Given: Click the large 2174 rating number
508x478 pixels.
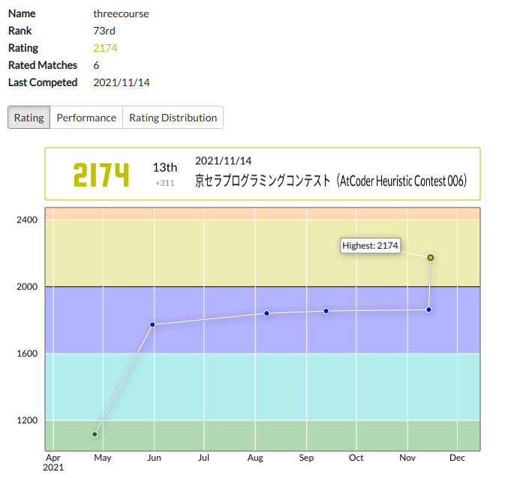Looking at the screenshot, I should click(x=101, y=175).
